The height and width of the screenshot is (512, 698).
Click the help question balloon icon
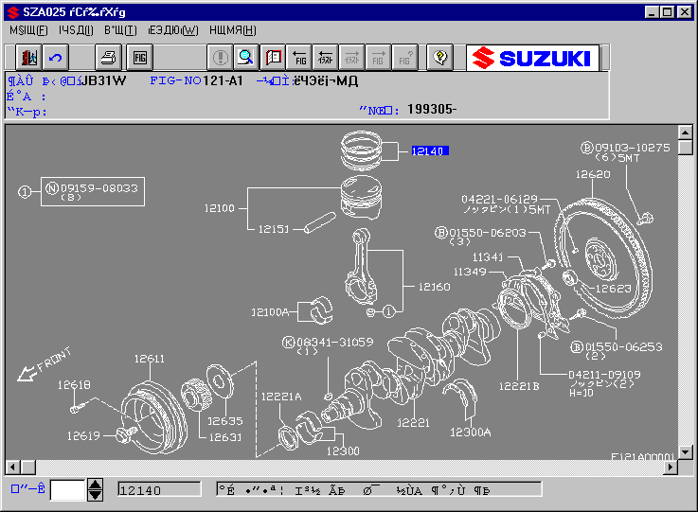[439, 58]
